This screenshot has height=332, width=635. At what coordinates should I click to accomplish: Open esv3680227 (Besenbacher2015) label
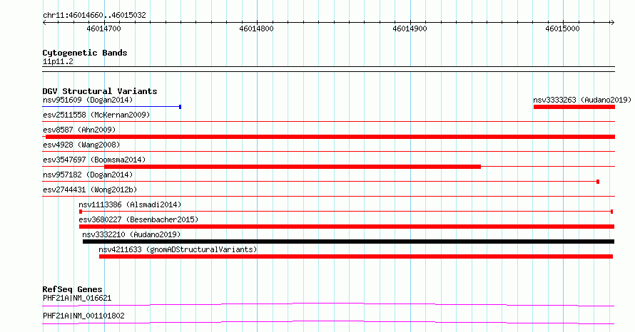point(138,219)
